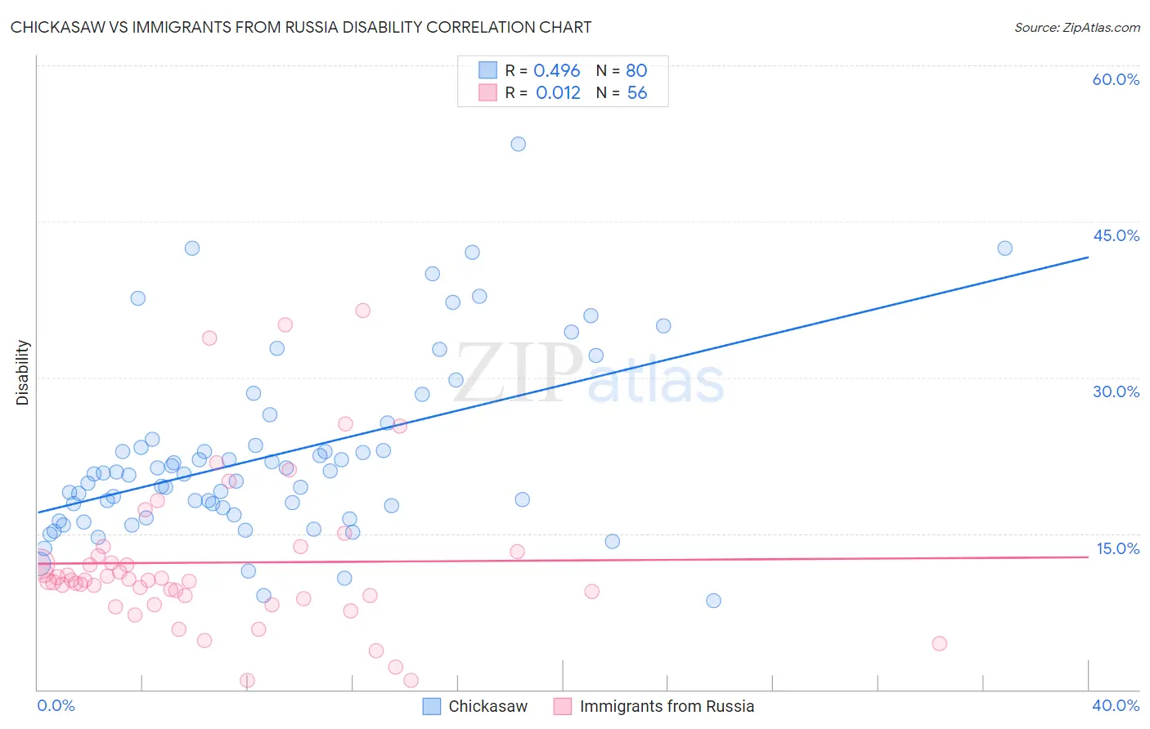The width and height of the screenshot is (1150, 729).
Task: Click the ZIPatlas watermark in the chart center
Action: (590, 374)
